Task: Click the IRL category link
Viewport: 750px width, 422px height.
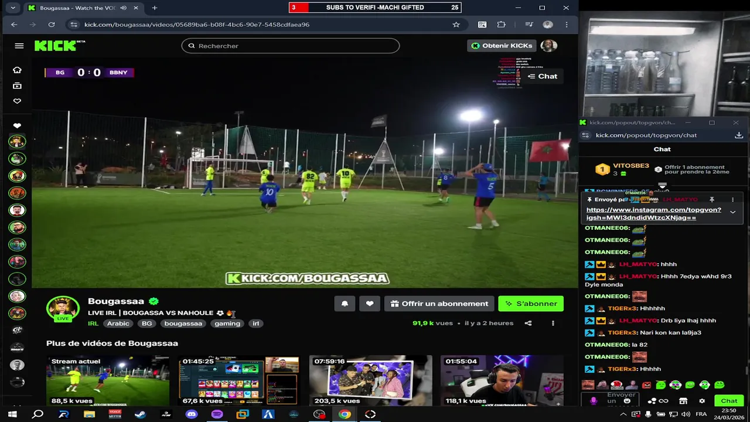Action: (x=93, y=324)
